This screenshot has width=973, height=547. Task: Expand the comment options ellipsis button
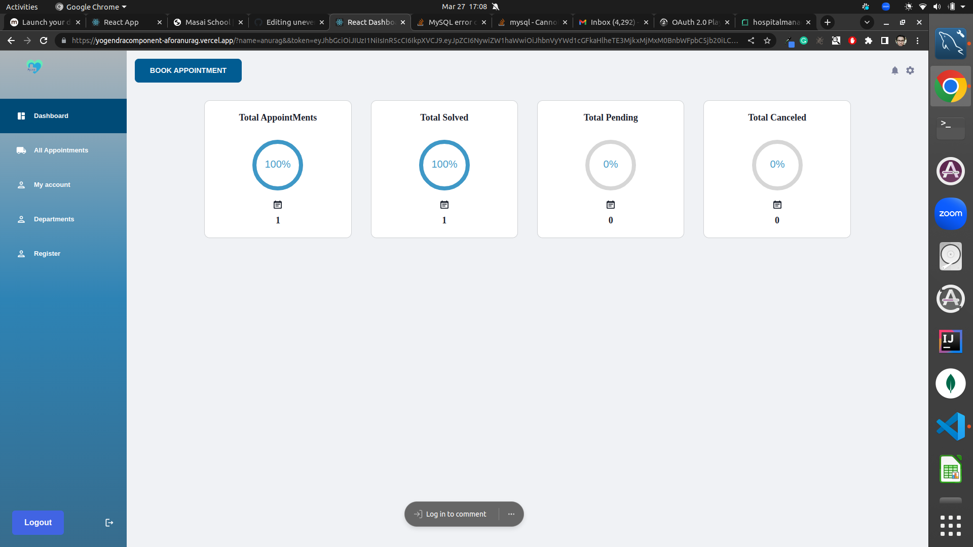coord(511,514)
